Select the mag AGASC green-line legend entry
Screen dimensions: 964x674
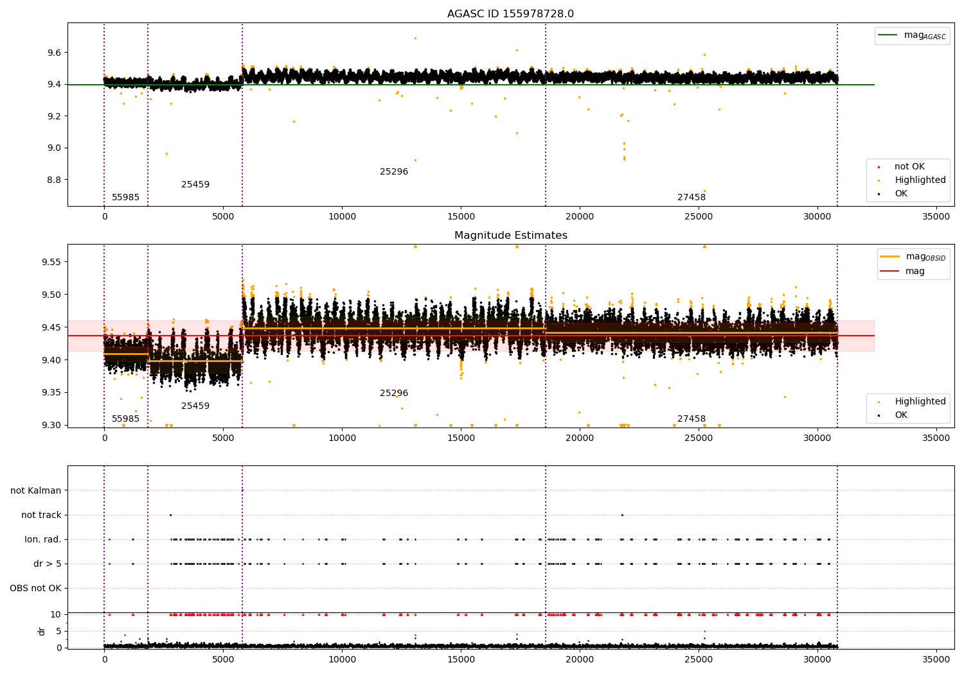912,35
